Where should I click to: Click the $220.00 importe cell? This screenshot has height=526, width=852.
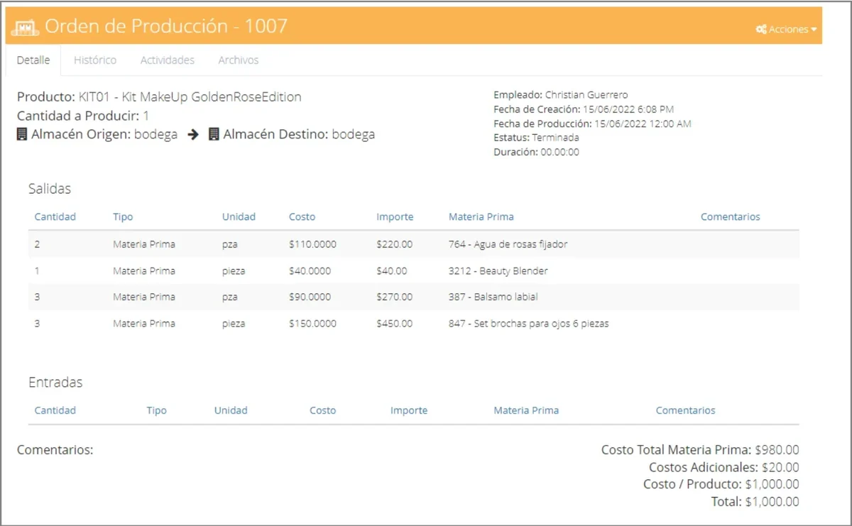pyautogui.click(x=394, y=244)
